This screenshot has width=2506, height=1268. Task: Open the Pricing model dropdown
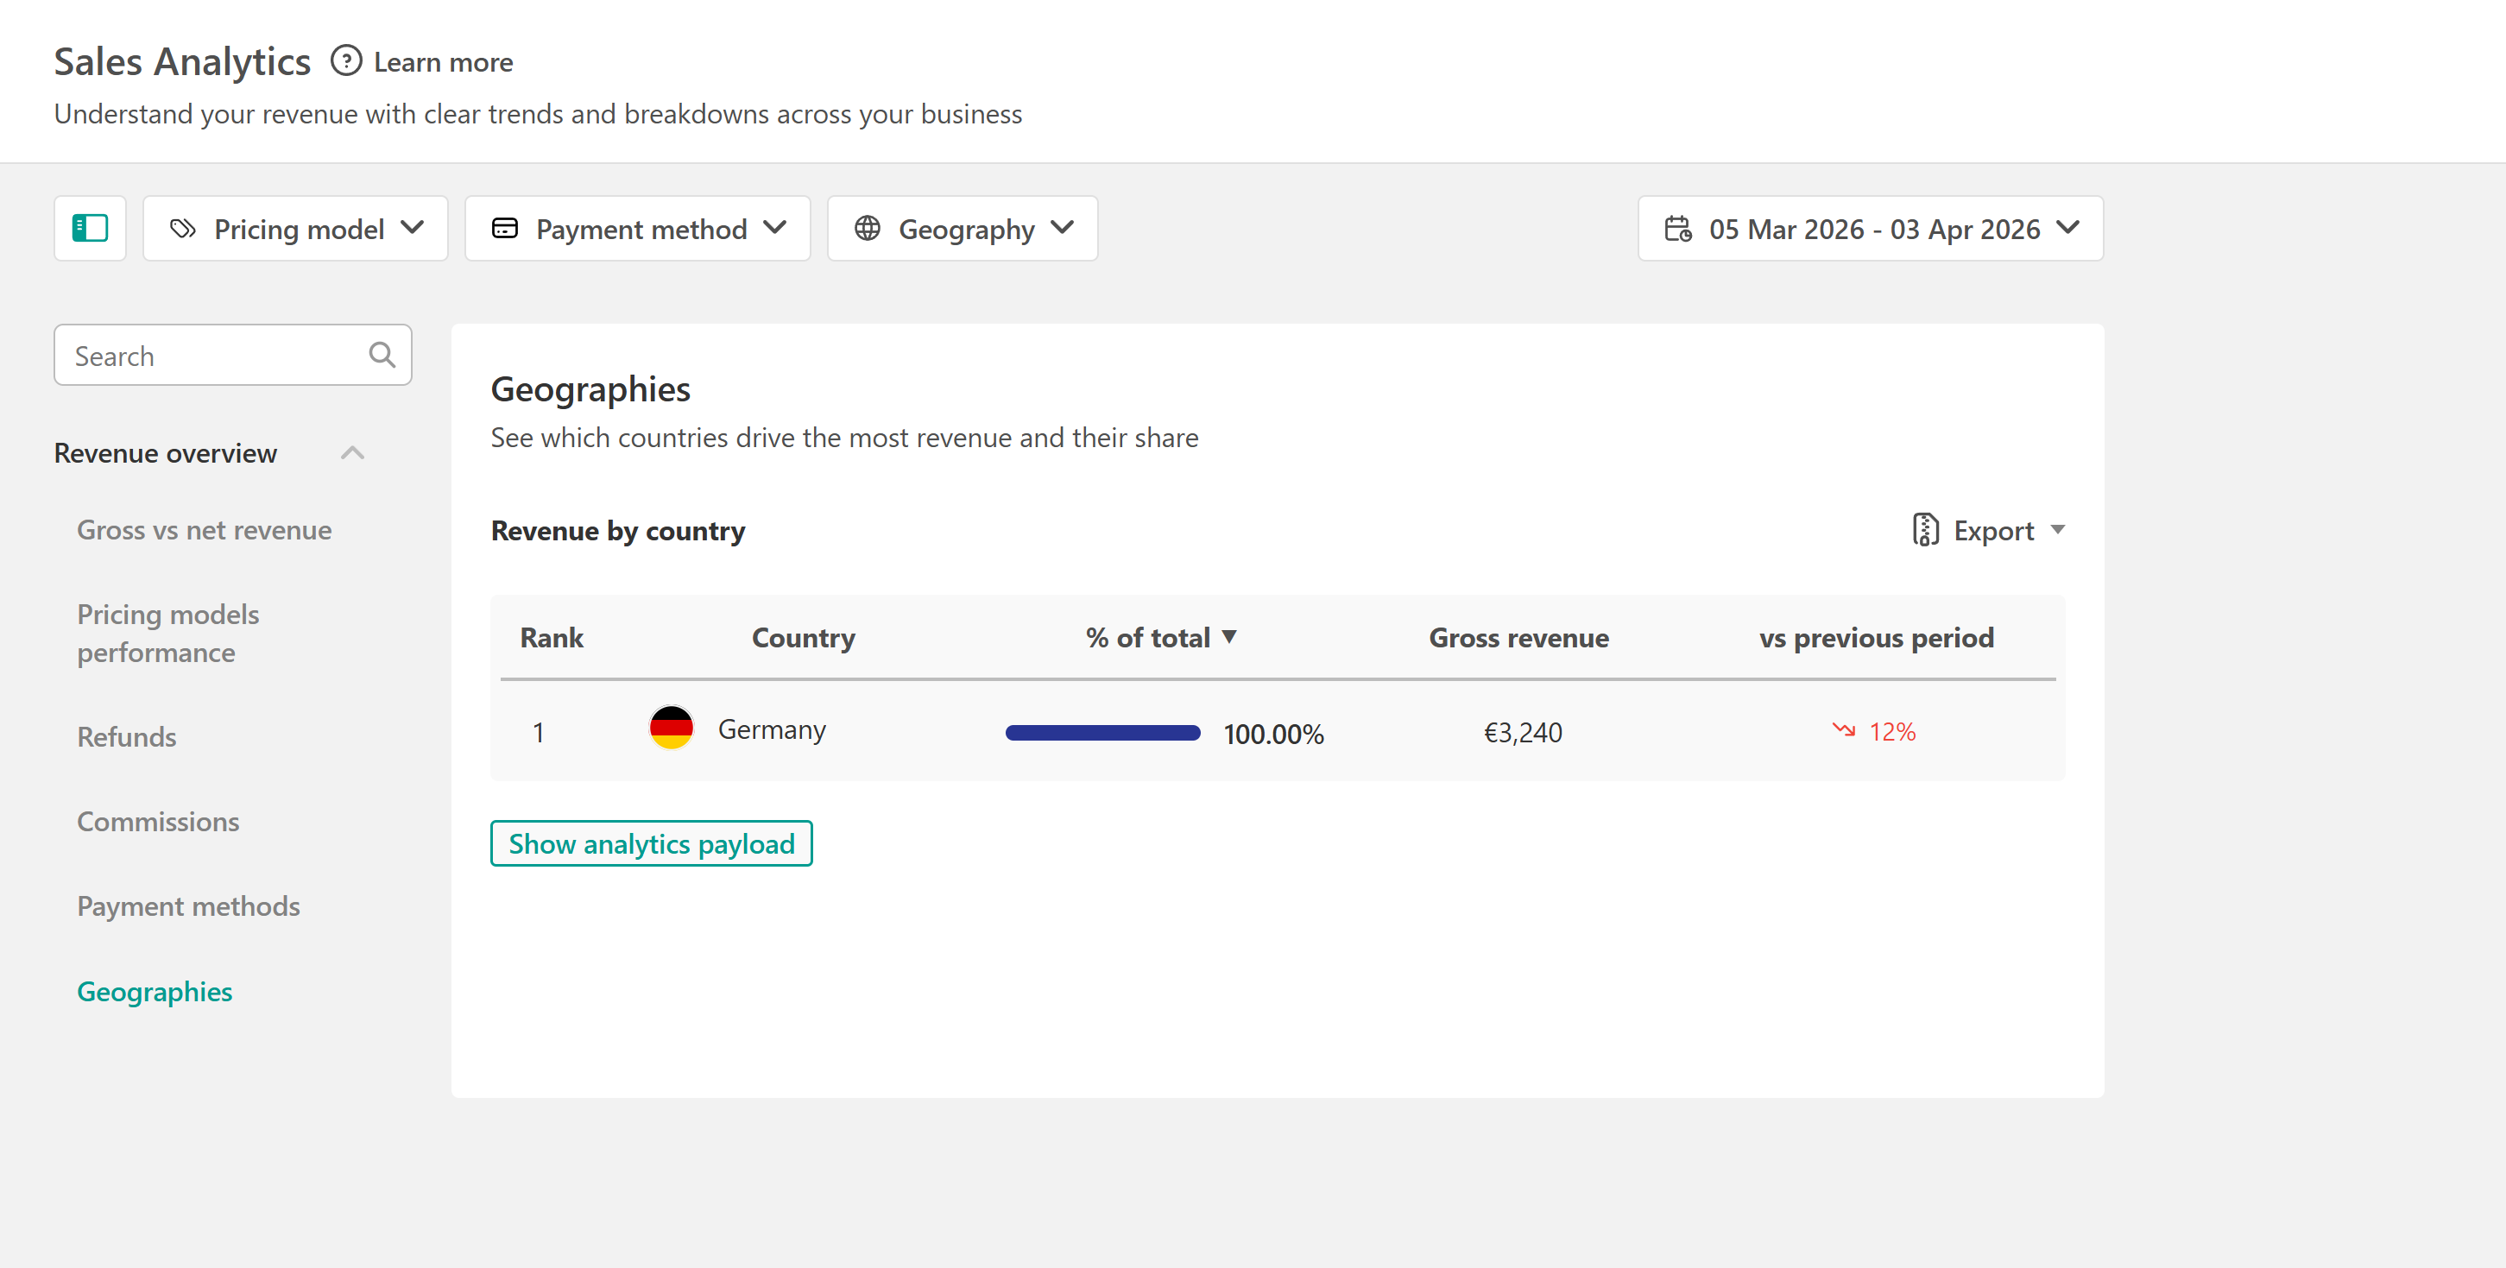point(296,229)
